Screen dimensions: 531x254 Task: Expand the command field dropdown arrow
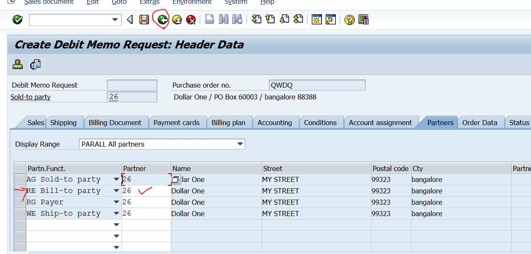point(115,20)
